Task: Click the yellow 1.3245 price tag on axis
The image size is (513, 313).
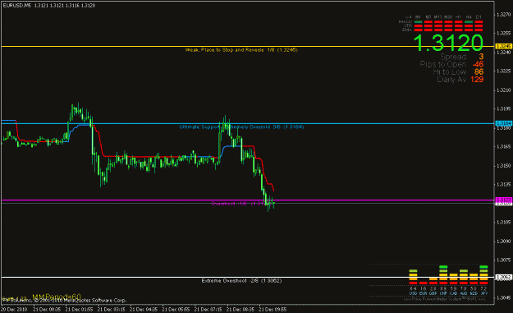Action: tap(503, 46)
